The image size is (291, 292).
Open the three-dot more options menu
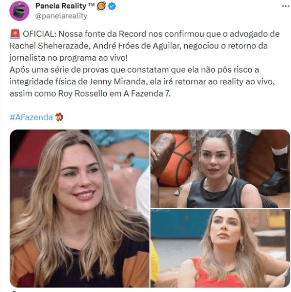[285, 6]
